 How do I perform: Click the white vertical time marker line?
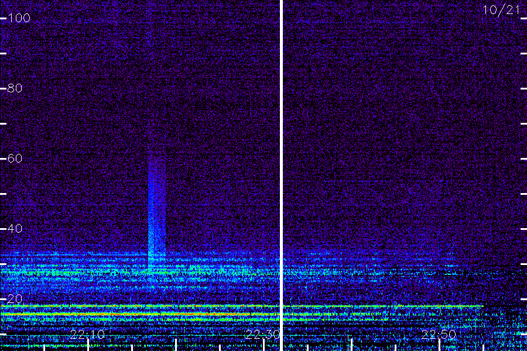281,175
